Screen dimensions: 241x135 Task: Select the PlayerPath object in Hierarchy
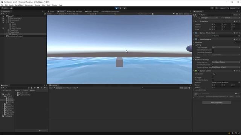coord(14,30)
